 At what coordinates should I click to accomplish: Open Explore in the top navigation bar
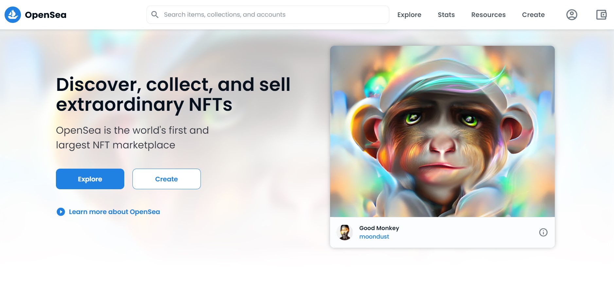point(409,15)
